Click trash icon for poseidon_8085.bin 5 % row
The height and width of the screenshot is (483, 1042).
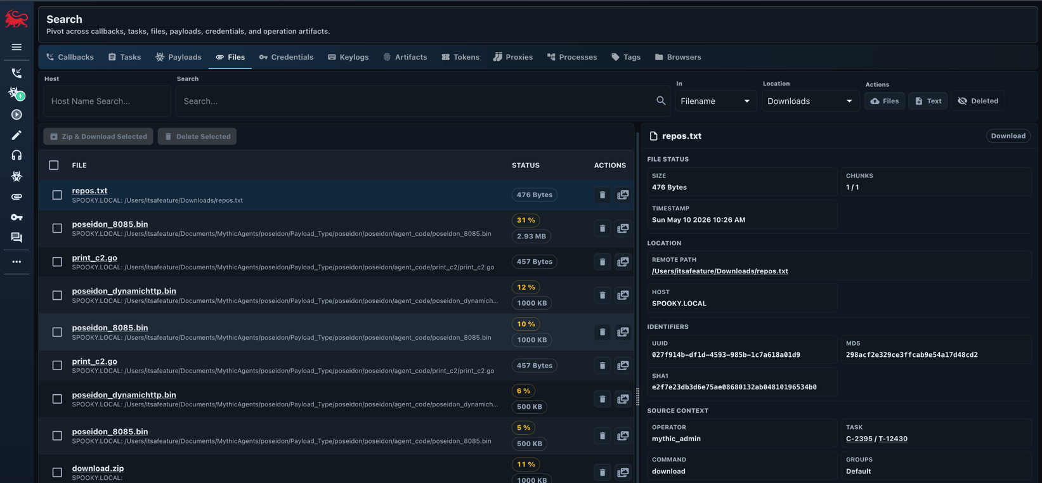pyautogui.click(x=602, y=435)
